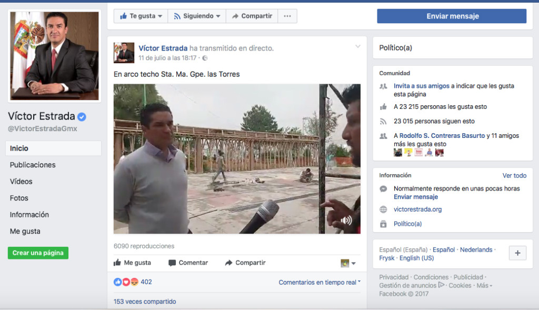
Task: Click the Compartir arrow under the video
Action: (245, 263)
